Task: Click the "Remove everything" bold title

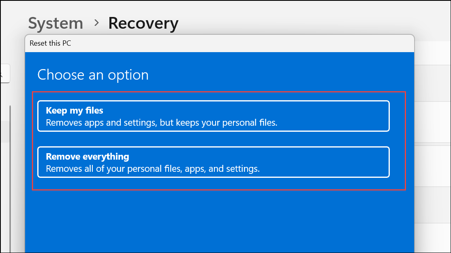Action: 88,156
